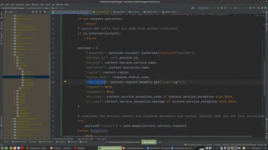This screenshot has width=268, height=150.
Task: Click the TinybirdLoggerExtension breadcrumb
Action: tap(62, 139)
